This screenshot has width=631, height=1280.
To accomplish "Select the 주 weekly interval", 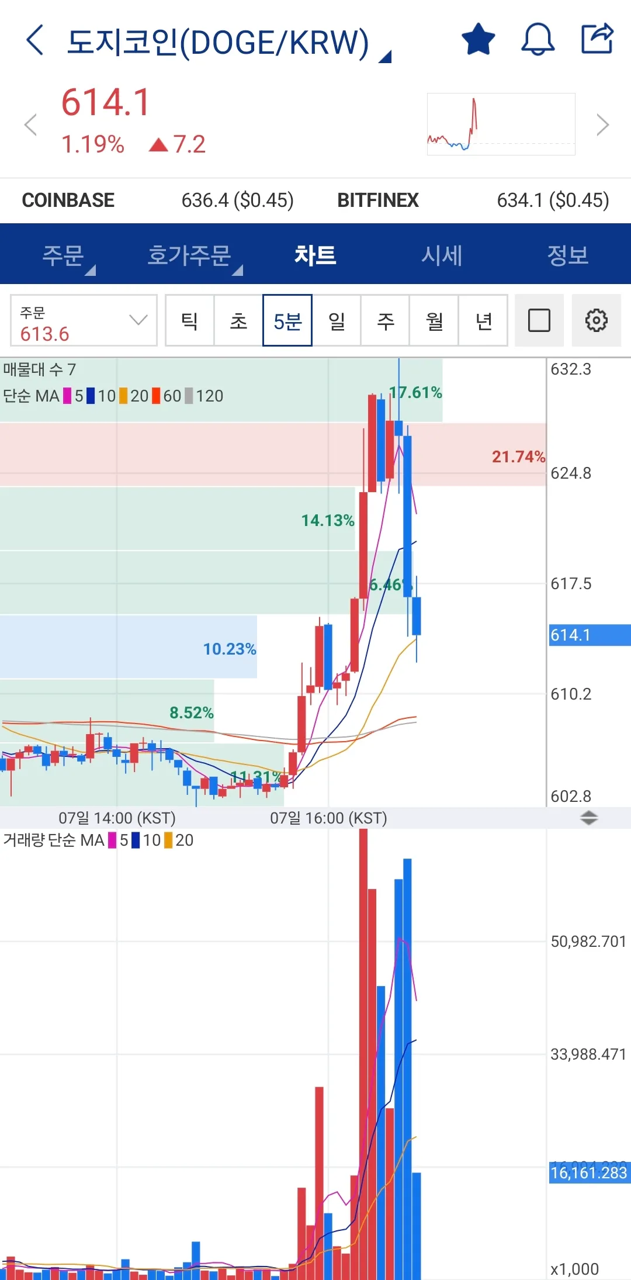I will tap(386, 320).
